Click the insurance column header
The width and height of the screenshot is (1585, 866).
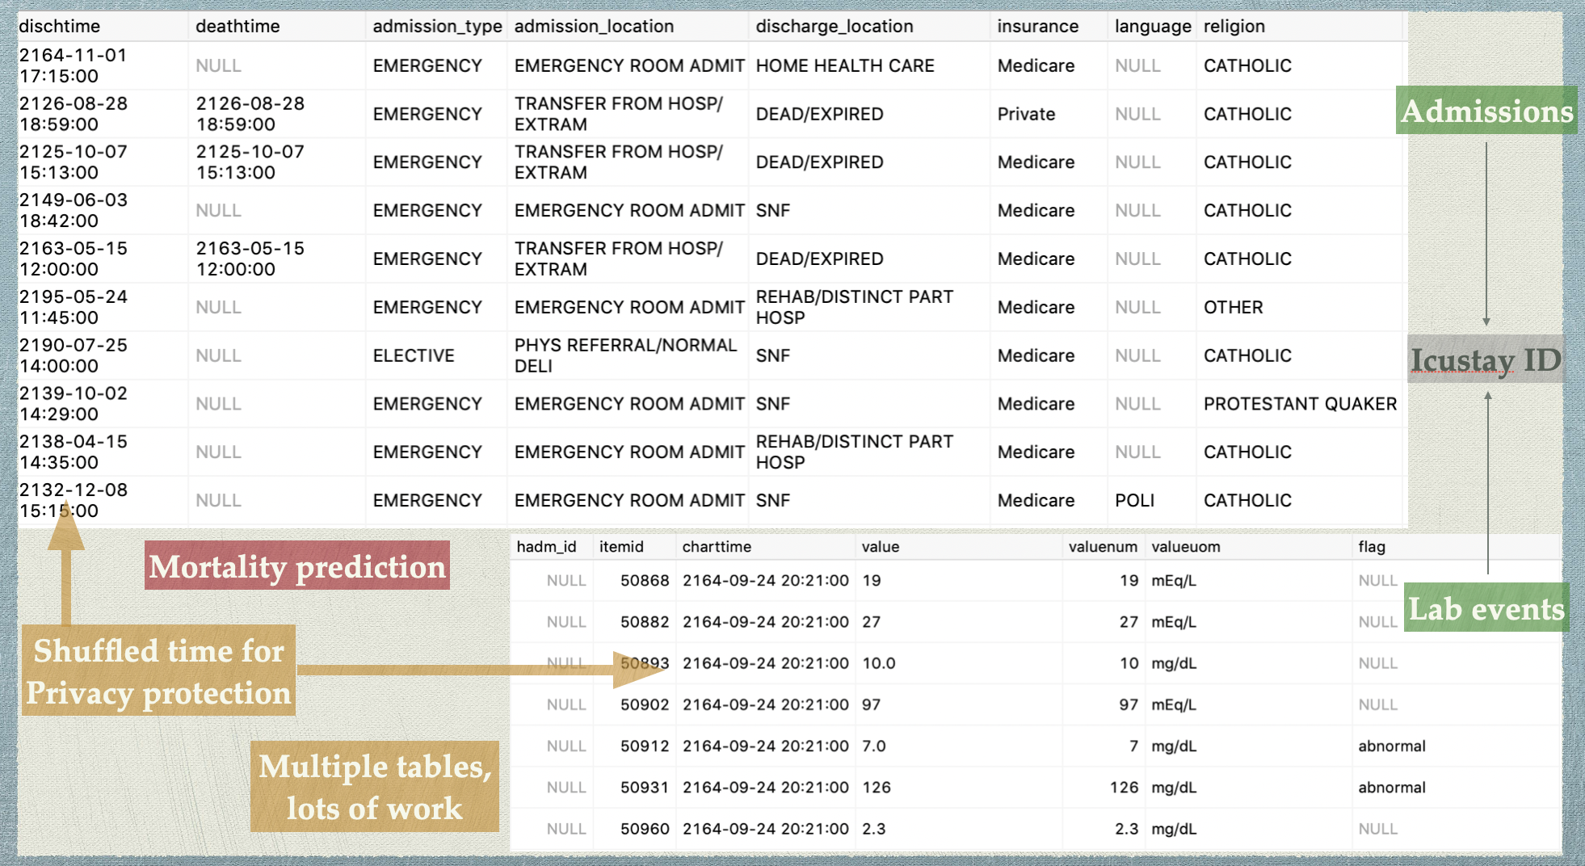pyautogui.click(x=1037, y=26)
